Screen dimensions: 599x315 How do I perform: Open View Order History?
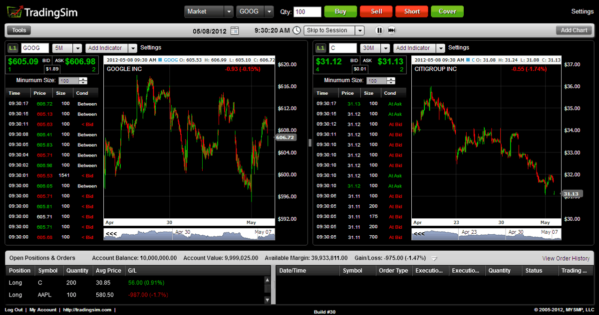(566, 258)
